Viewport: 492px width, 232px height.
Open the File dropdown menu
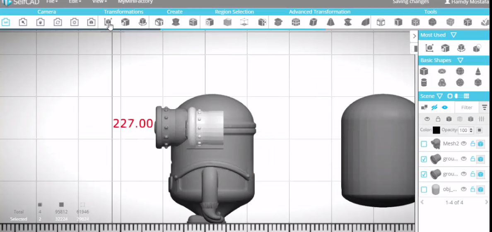pos(52,2)
